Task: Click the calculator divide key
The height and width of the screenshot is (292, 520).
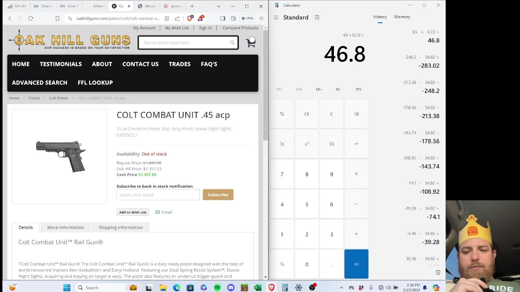Action: (356, 144)
